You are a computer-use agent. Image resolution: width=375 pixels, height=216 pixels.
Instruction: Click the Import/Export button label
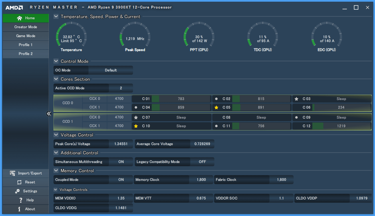(30, 173)
